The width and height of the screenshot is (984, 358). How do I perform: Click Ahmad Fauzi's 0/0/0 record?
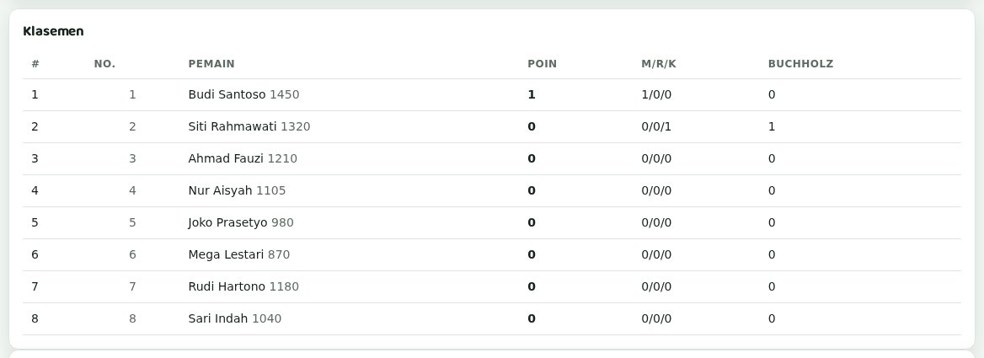[x=656, y=158]
